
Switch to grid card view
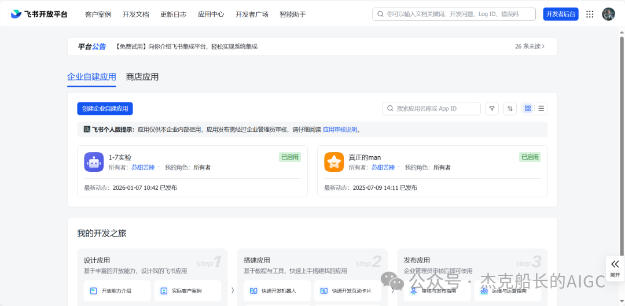(528, 108)
